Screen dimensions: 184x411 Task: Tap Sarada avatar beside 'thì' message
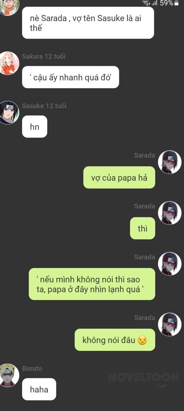170,213
